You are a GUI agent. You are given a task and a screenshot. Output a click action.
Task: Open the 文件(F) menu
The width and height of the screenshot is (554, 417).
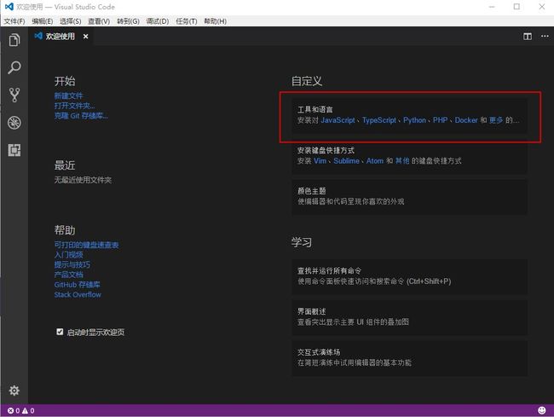[x=14, y=21]
